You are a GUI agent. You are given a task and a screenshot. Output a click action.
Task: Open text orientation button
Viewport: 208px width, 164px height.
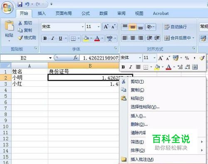tap(151, 27)
